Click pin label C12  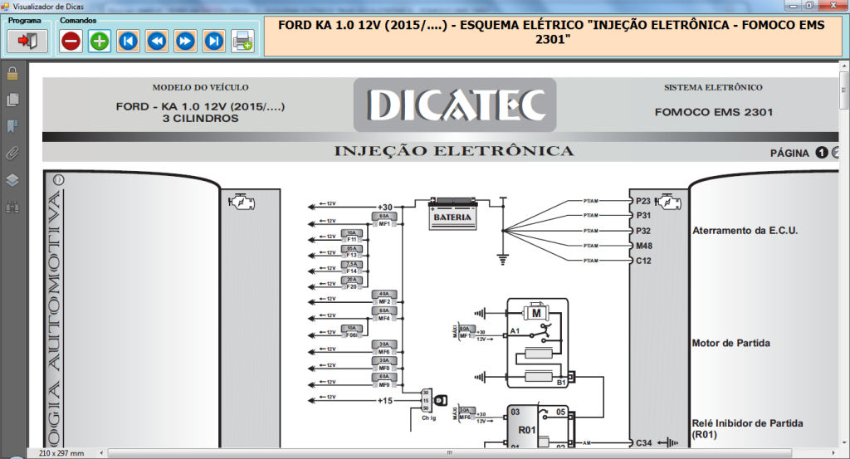[x=643, y=261]
